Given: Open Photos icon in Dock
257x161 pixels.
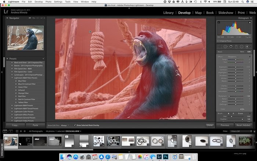Looking at the screenshot, I should click(140, 157).
